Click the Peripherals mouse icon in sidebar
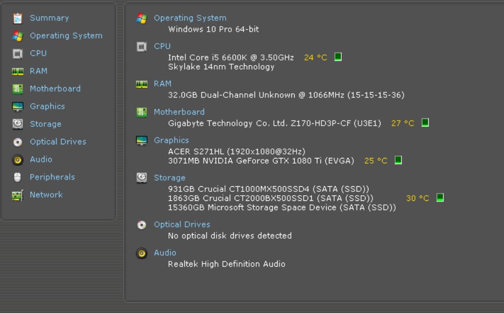Viewport: 504px width, 313px height. point(18,177)
